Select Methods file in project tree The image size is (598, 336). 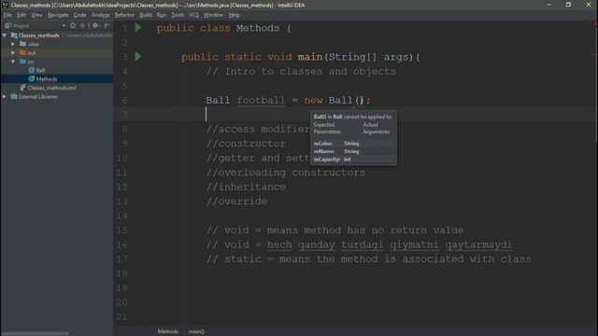tap(47, 78)
